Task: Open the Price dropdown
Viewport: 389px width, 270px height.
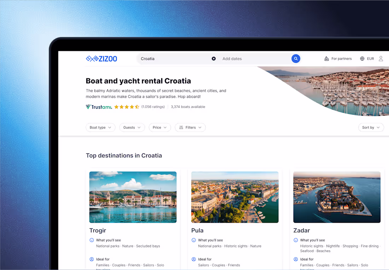Action: coord(159,127)
